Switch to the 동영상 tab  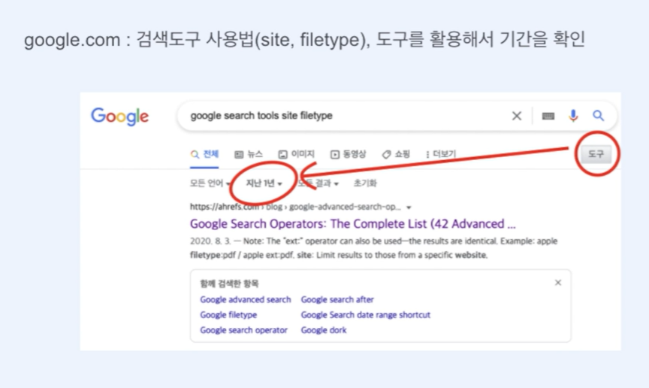pos(348,154)
